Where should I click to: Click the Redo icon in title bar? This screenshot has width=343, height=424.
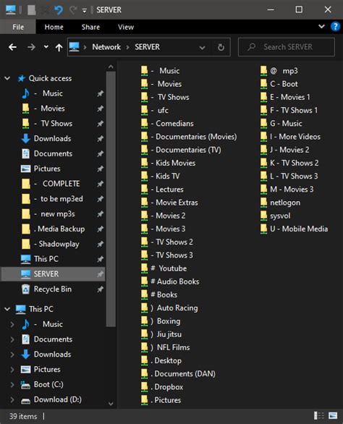(73, 10)
